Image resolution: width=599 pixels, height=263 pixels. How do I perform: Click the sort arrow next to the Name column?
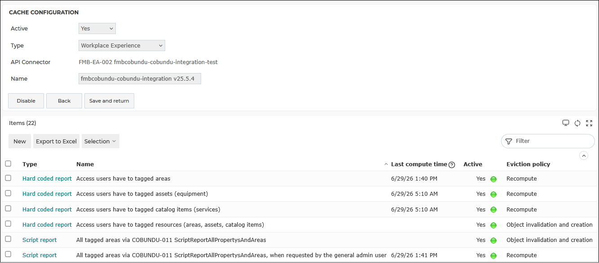386,164
